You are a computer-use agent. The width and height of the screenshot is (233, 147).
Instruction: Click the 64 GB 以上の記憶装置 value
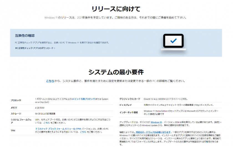45,114
